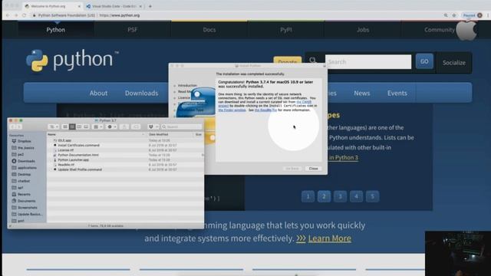Open 'the_basics' folder in Finder sidebar
This screenshot has width=491, height=276.
pyautogui.click(x=25, y=148)
